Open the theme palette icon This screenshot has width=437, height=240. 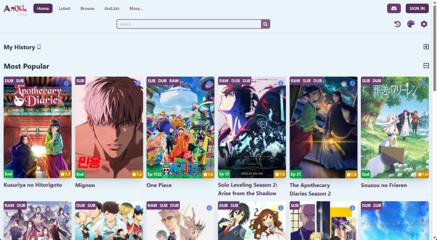(411, 24)
